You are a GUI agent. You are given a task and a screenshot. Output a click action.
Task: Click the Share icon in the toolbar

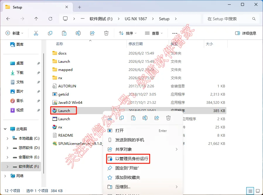(92, 33)
